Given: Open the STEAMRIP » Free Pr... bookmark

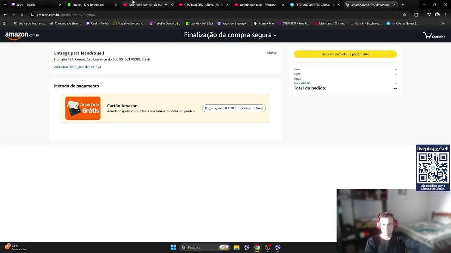Looking at the screenshot, I should pos(294,24).
